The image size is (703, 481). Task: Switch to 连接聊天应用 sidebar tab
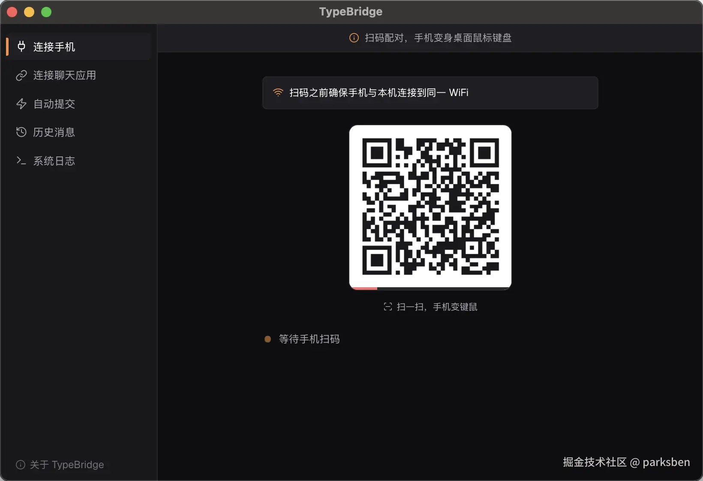(79, 75)
